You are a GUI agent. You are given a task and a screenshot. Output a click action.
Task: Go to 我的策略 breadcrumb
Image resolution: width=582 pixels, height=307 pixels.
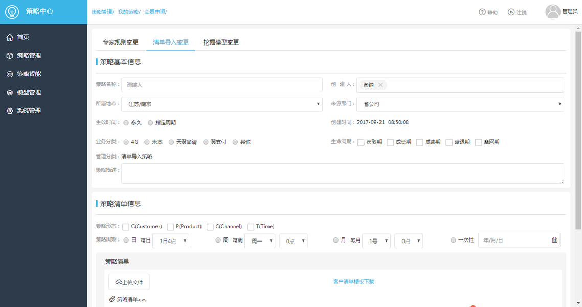click(x=128, y=12)
